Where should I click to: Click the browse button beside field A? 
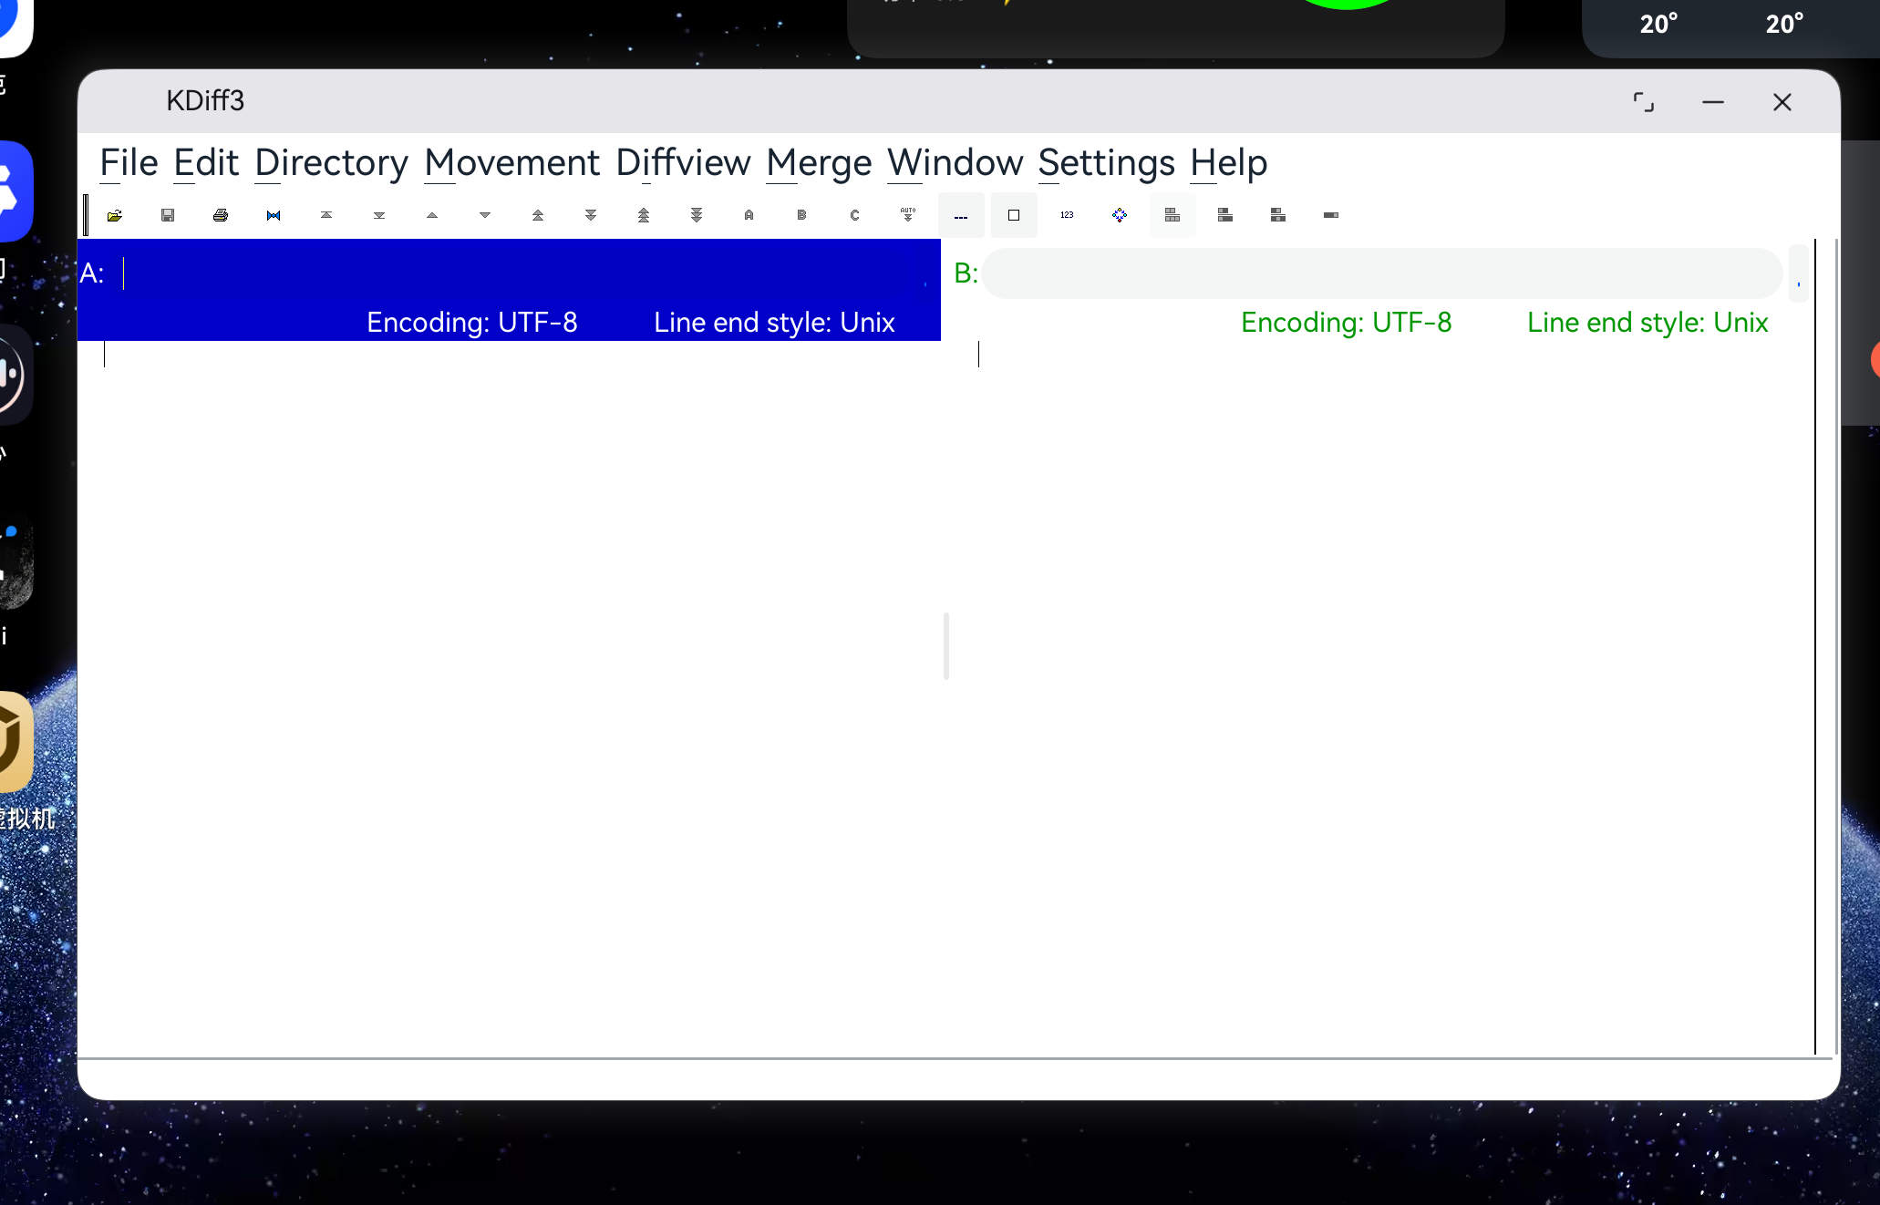[x=926, y=273]
